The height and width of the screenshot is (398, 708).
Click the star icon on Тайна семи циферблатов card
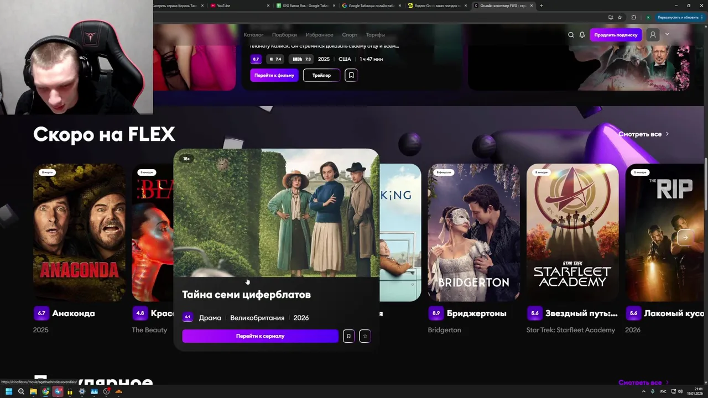click(x=365, y=336)
